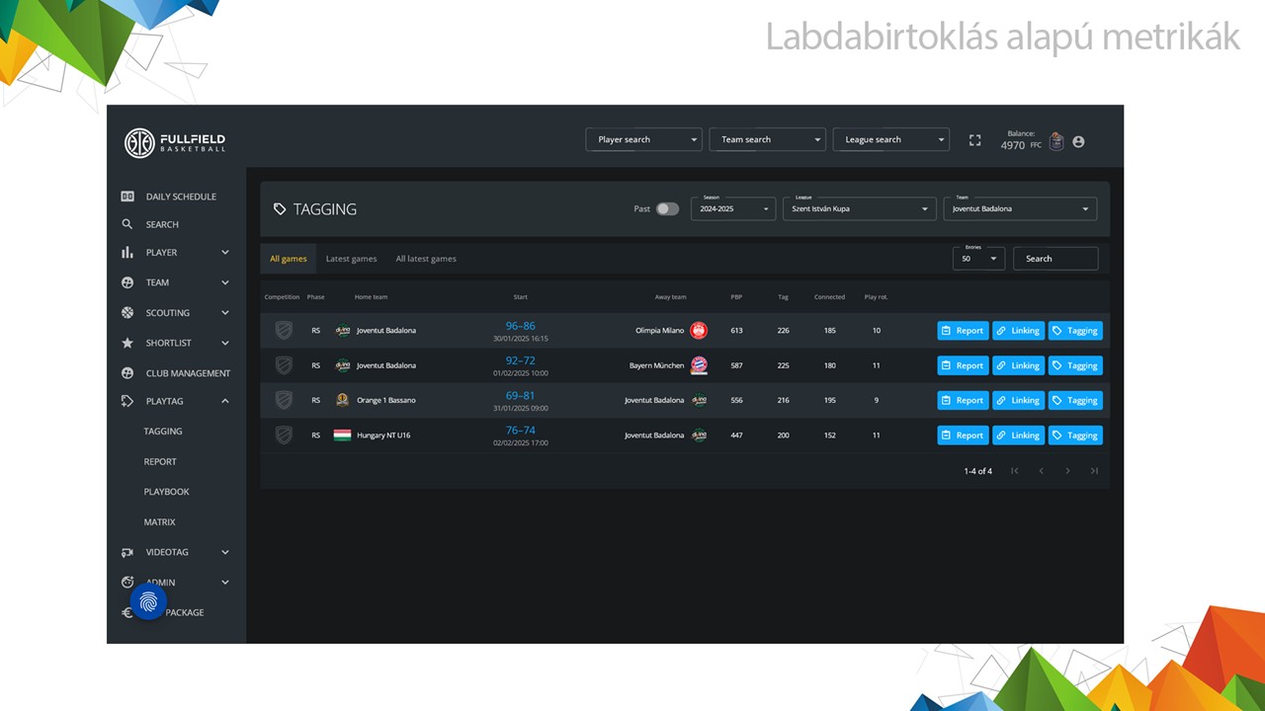The height and width of the screenshot is (711, 1265).
Task: Click the Daily Schedule sidebar icon
Action: coord(127,197)
